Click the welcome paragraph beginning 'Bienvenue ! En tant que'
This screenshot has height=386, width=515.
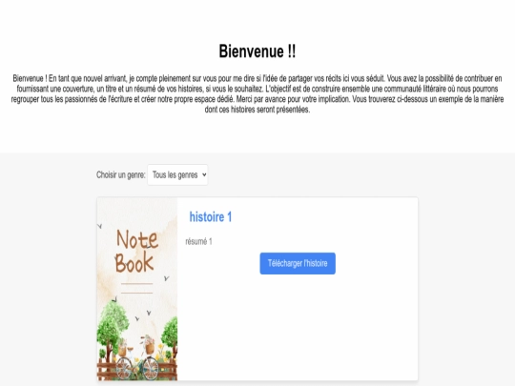(257, 93)
